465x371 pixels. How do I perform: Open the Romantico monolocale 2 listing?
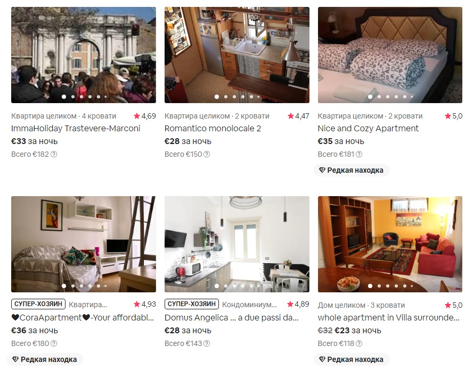(213, 129)
